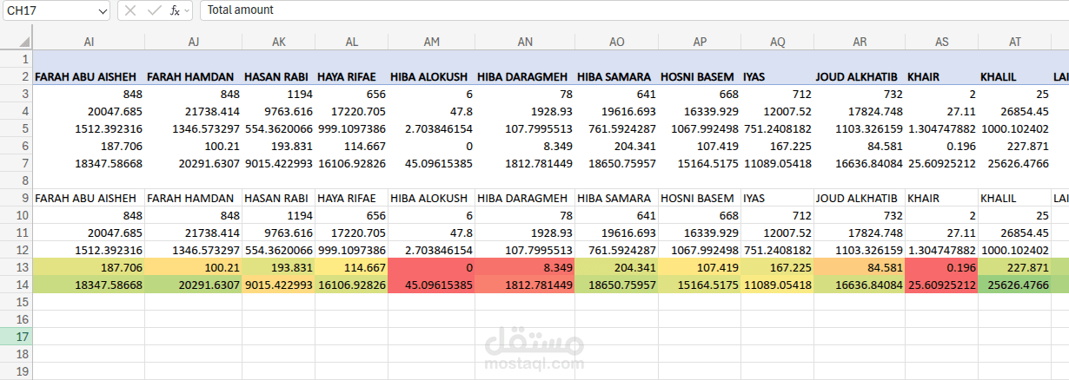Select row 17 header

(x=16, y=337)
